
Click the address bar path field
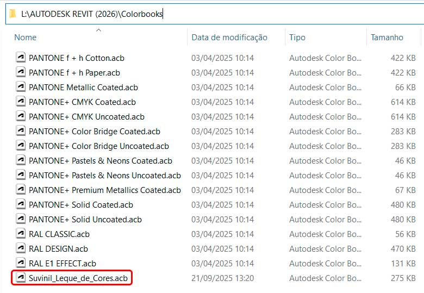215,14
